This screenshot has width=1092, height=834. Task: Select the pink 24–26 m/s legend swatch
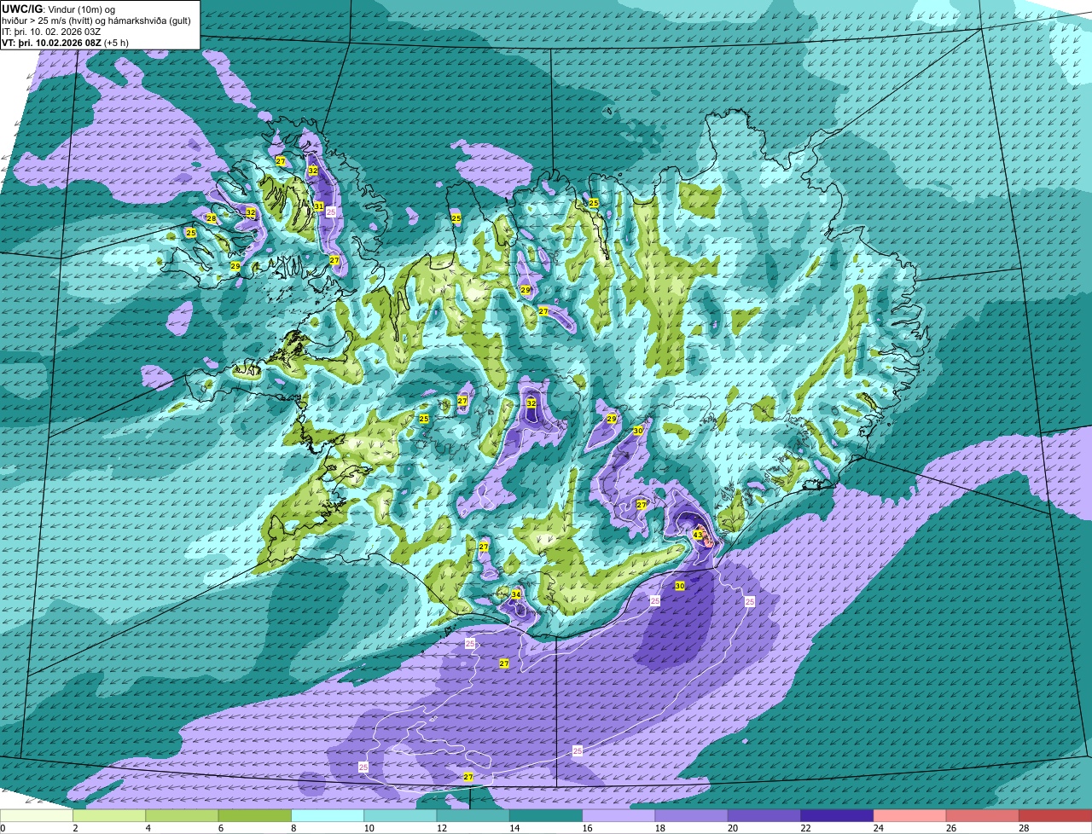[x=910, y=816]
